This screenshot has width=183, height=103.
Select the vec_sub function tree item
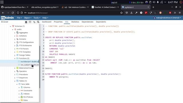(30, 65)
